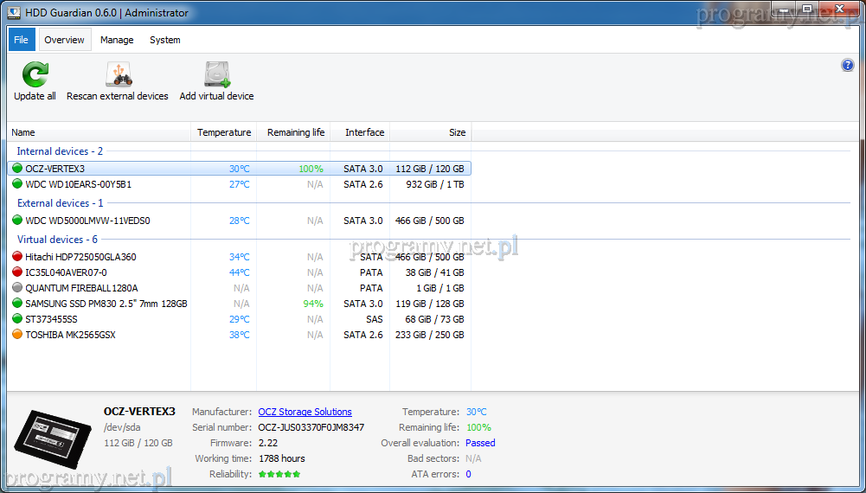This screenshot has height=493, width=866.
Task: Switch to the System tab
Action: (164, 40)
